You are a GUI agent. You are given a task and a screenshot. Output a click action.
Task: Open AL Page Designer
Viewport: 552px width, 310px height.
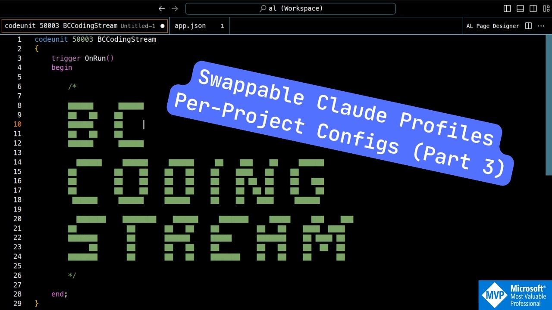coord(492,26)
